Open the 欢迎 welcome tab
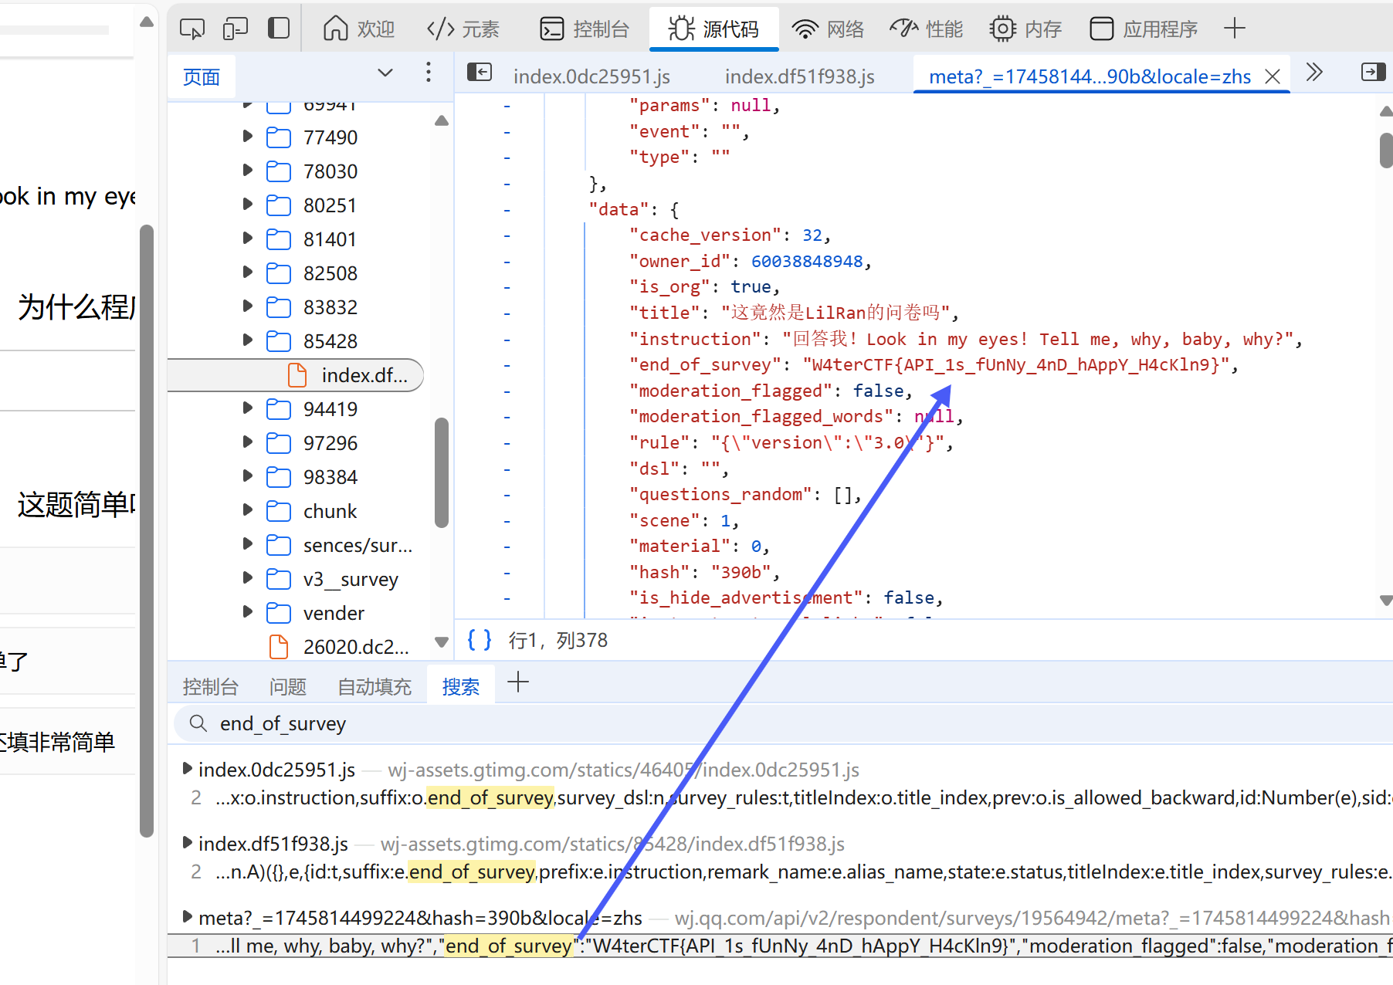 (358, 29)
